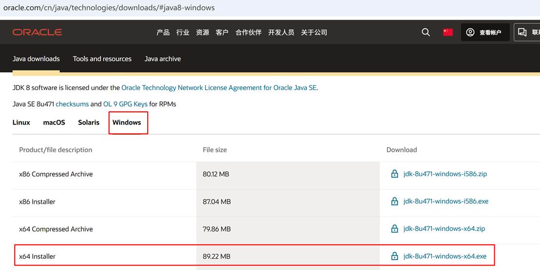Viewport: 540px width, 270px height.
Task: Download jdk-8u471-windows-i586.exe
Action: (445, 201)
